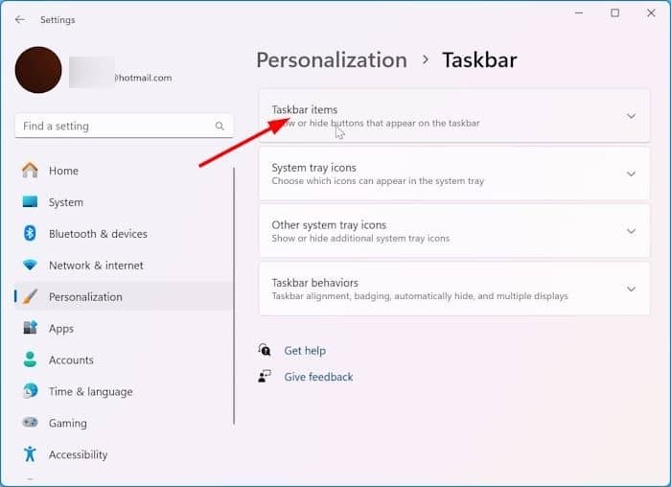The image size is (671, 487).
Task: Open System settings category
Action: coord(124,202)
